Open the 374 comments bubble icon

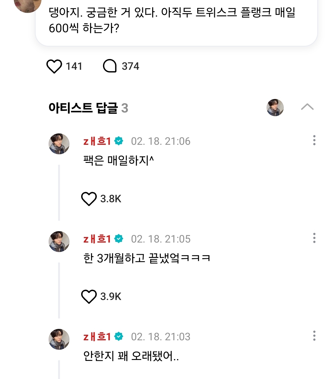coord(110,66)
